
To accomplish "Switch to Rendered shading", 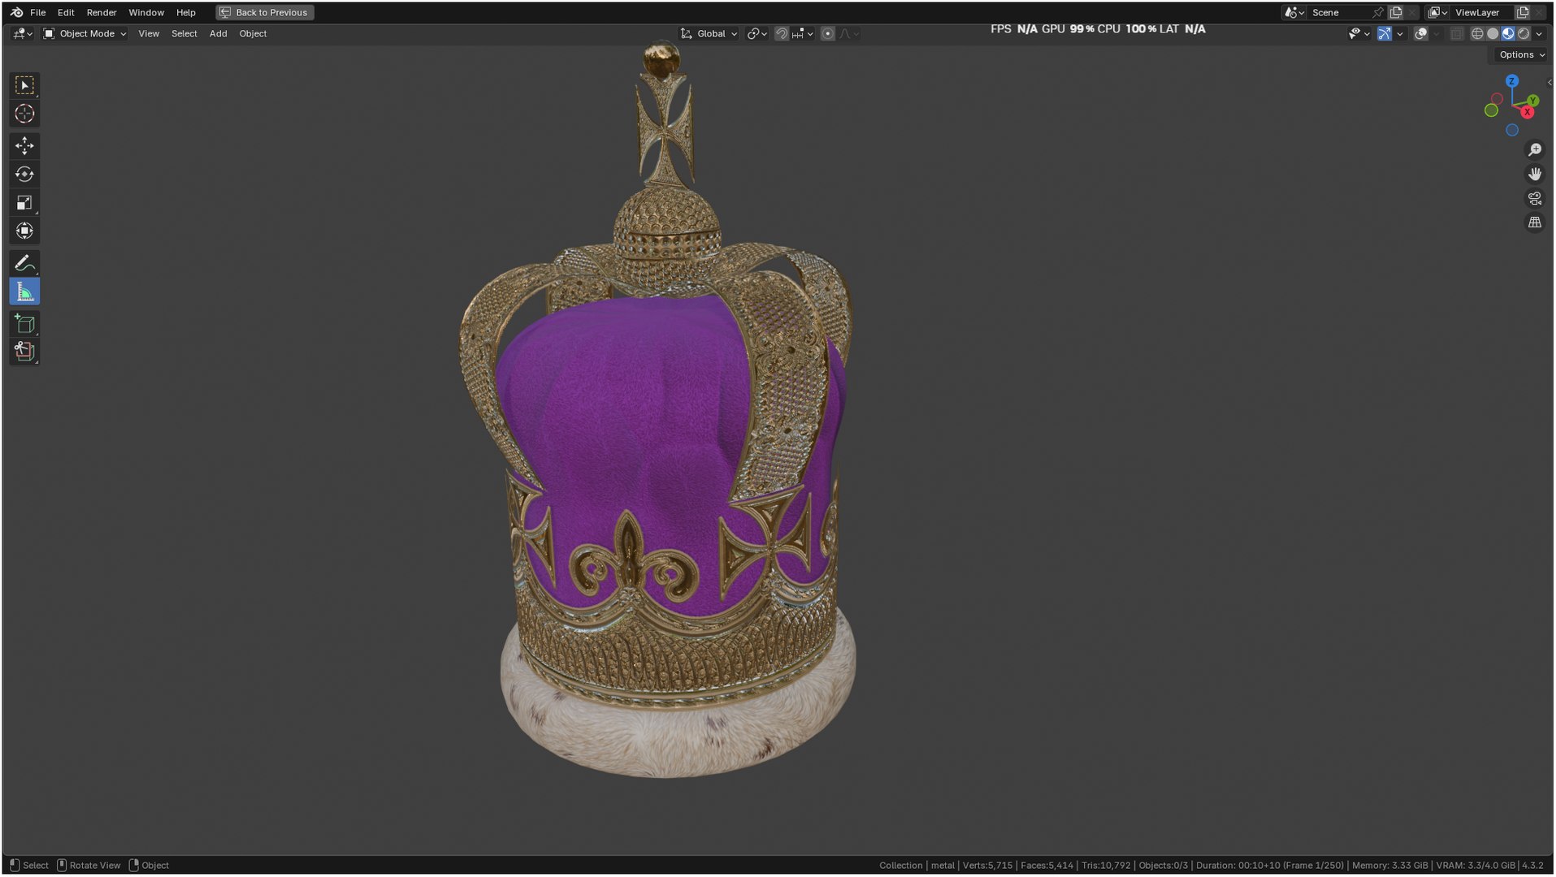I will (x=1523, y=33).
